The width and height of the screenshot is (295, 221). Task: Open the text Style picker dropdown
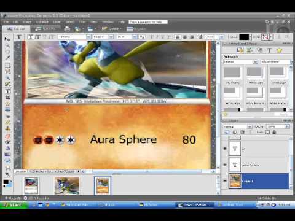click(271, 37)
